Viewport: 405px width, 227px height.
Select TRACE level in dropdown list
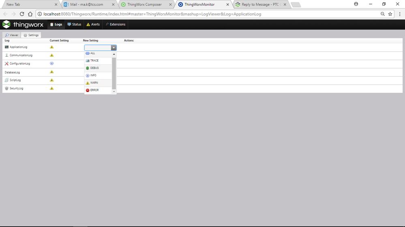point(98,61)
